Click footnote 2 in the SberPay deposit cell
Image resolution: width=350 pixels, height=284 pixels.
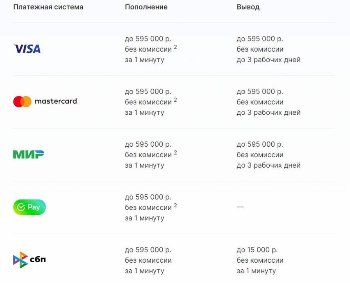click(x=175, y=206)
